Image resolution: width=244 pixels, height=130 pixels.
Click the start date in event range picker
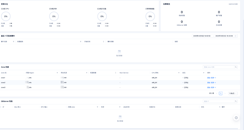(x=202, y=36)
